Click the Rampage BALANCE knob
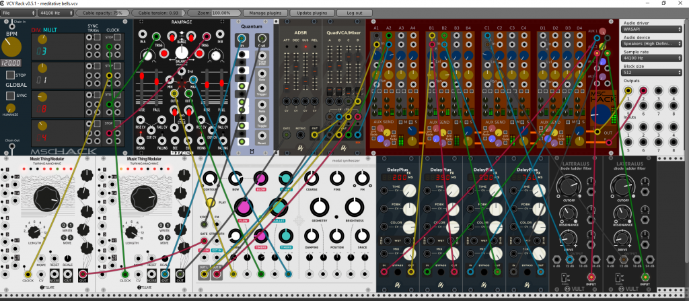Image resolution: width=689 pixels, height=301 pixels. (182, 53)
